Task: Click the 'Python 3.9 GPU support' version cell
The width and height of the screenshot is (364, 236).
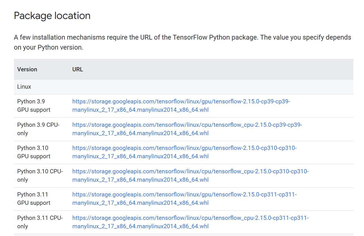Action: tap(34, 106)
